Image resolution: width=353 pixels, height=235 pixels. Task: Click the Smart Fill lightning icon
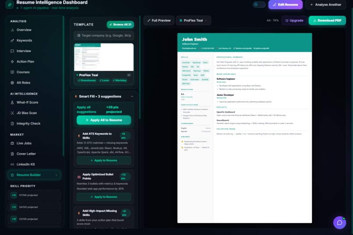click(76, 96)
